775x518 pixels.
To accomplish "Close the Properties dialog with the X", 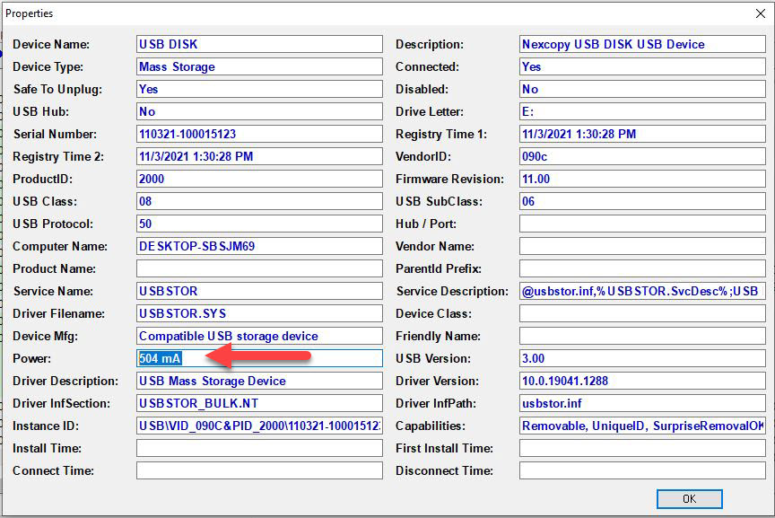I will pyautogui.click(x=761, y=13).
